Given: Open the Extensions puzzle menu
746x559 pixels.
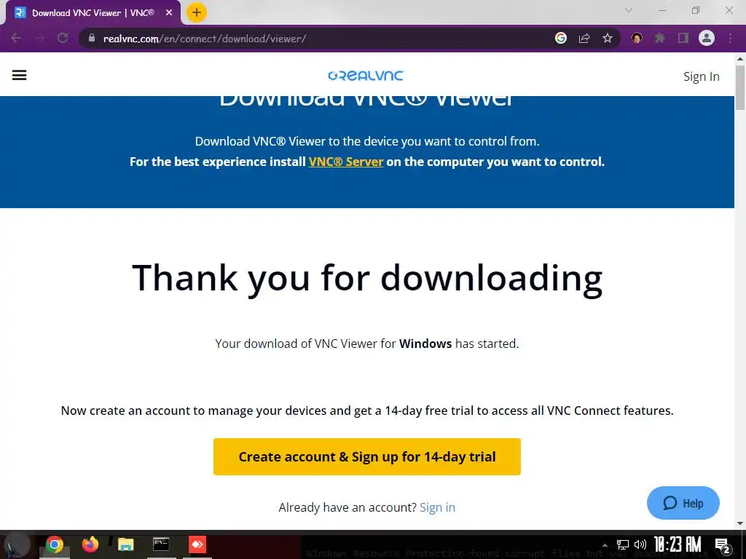Looking at the screenshot, I should (659, 38).
